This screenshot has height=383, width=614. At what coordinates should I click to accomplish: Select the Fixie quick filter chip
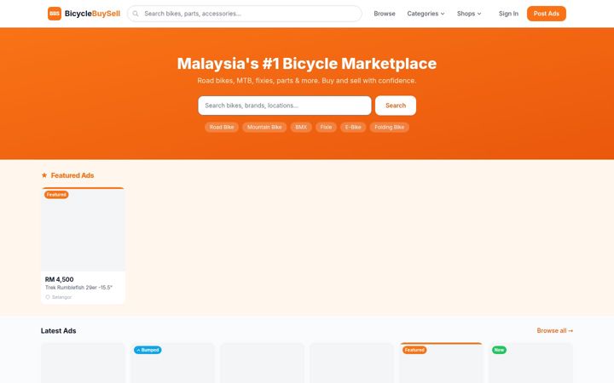click(326, 127)
